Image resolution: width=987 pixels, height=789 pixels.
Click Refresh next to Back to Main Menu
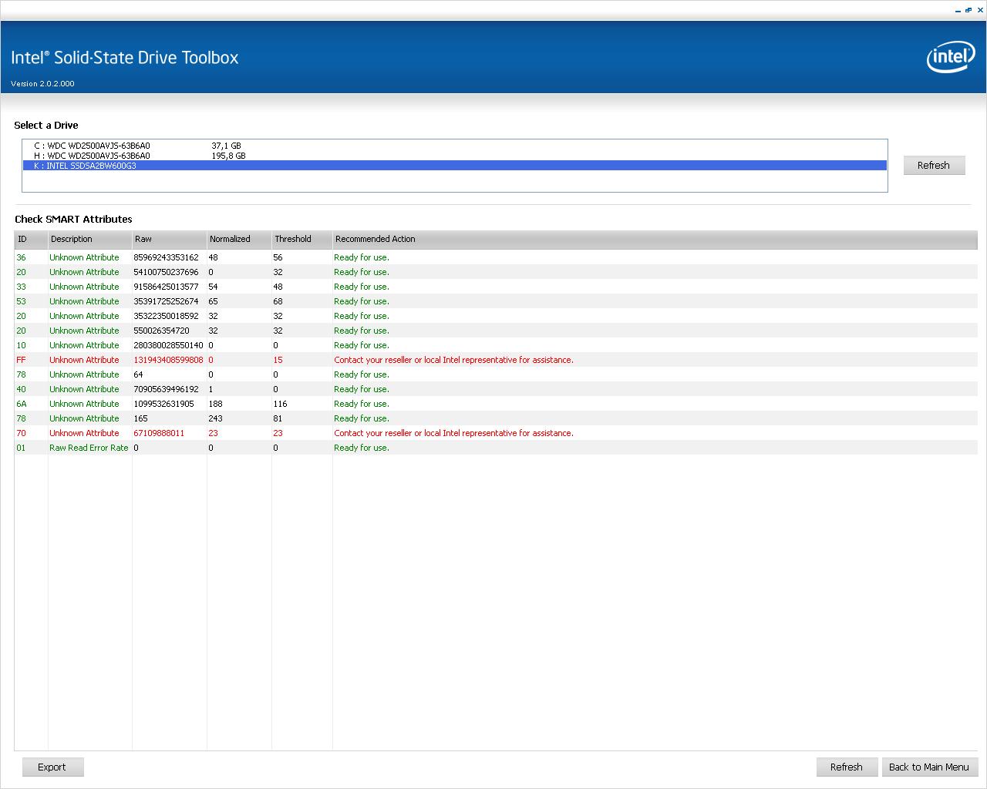(x=846, y=767)
